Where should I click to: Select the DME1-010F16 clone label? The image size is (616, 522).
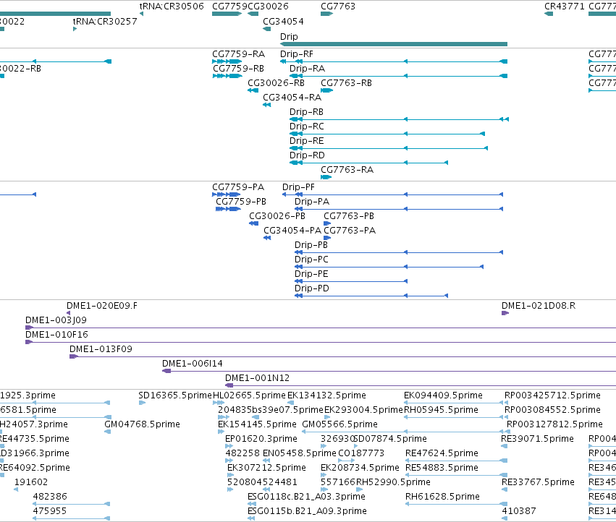coord(56,335)
